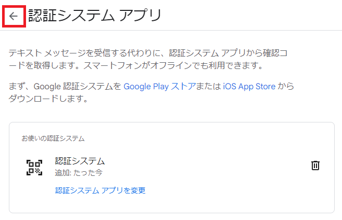The width and height of the screenshot is (342, 220).
Task: Click the QR code icon beside 認証システム
Action: point(34,168)
